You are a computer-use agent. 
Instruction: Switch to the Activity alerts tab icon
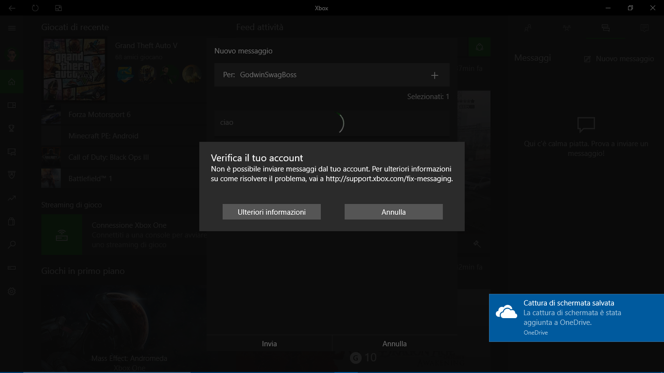645,28
